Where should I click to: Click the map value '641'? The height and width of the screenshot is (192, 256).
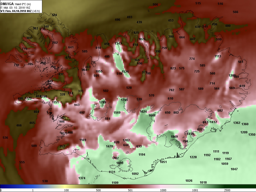(71, 47)
